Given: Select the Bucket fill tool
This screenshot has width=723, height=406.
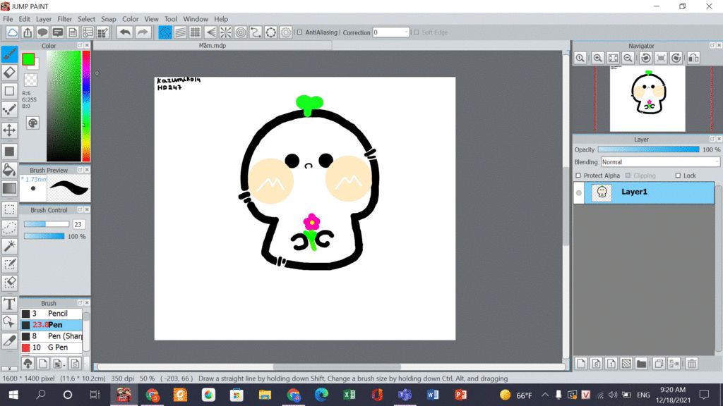Looking at the screenshot, I should point(9,170).
